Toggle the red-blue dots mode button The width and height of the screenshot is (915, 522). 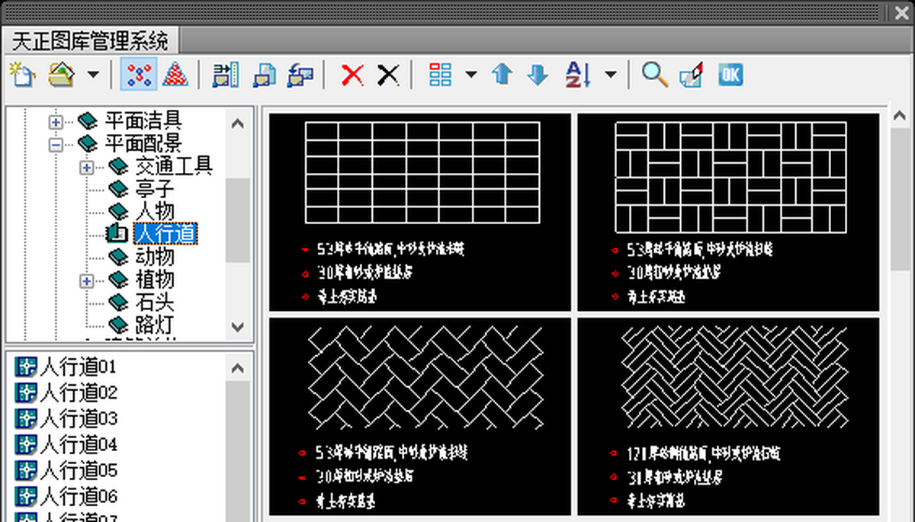(x=139, y=75)
